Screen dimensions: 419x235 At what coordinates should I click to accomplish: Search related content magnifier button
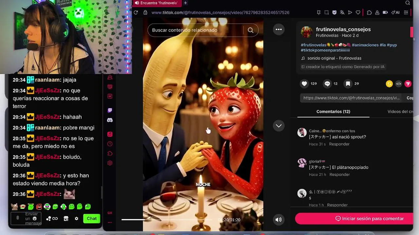click(251, 30)
